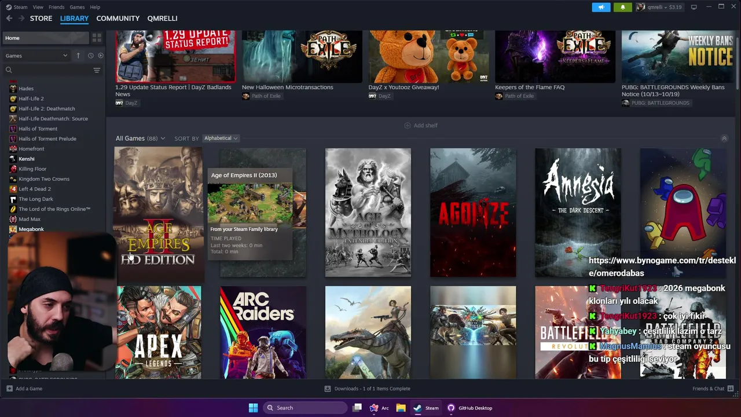Enter Big Picture mode monitor icon
The image size is (741, 417).
click(x=694, y=7)
